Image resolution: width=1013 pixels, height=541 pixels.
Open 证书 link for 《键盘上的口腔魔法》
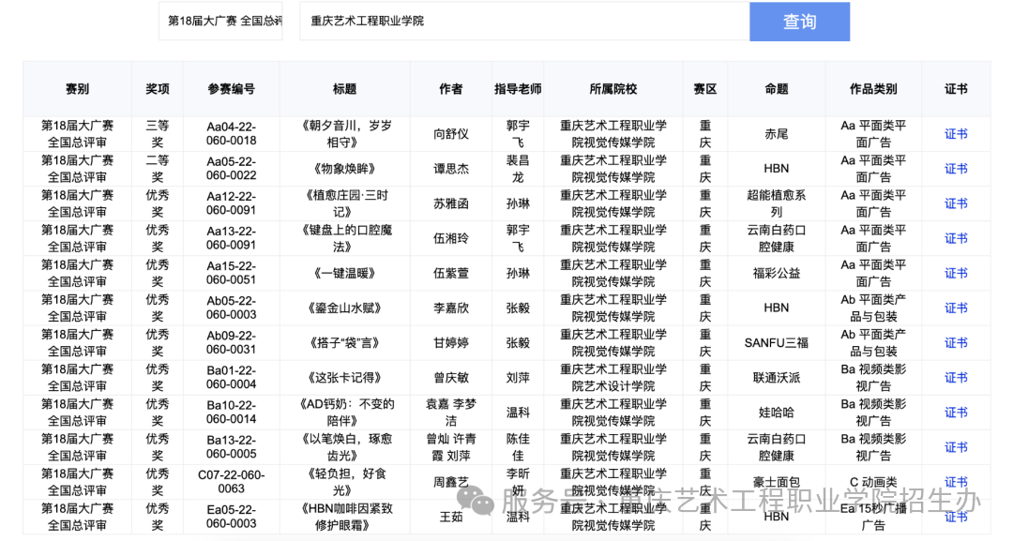(x=956, y=239)
